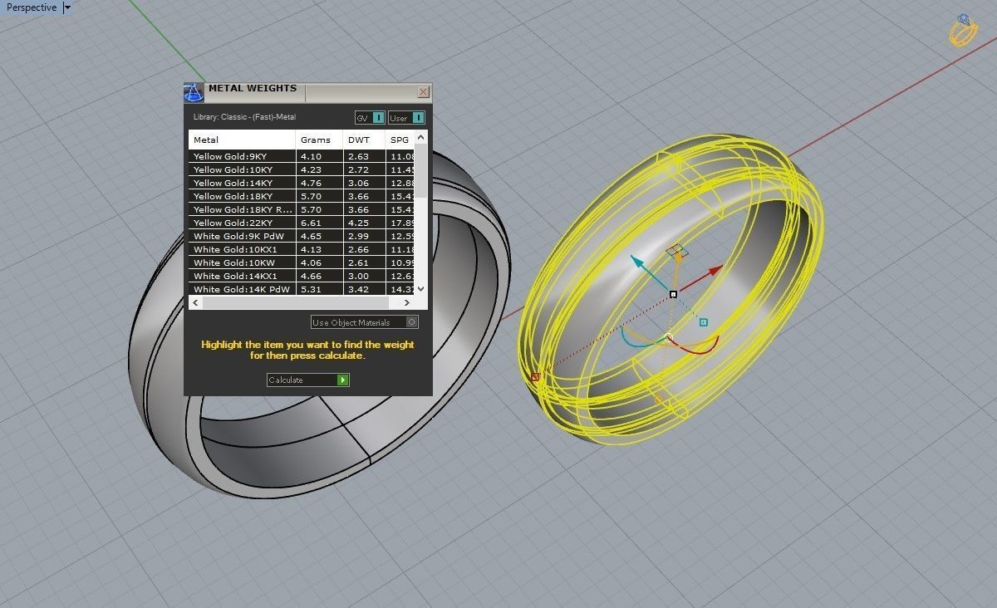997x608 pixels.
Task: Select the White Gold:14K PdW row
Action: [x=302, y=289]
